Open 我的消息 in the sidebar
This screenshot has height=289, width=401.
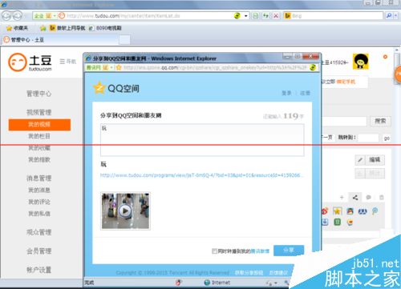pyautogui.click(x=39, y=190)
